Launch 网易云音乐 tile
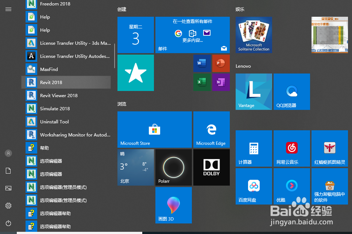The image size is (352, 234). tap(292, 148)
